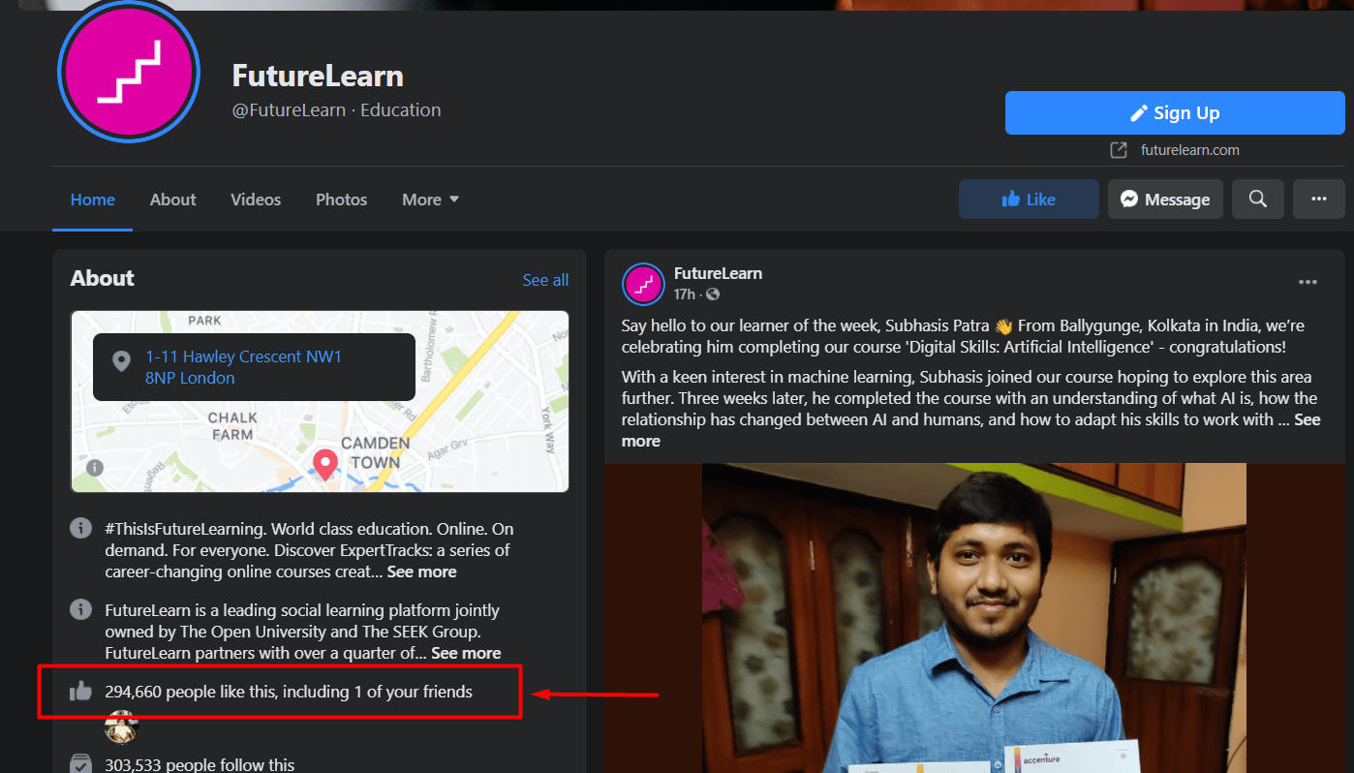The image size is (1354, 773).
Task: Click the map location pin icon in address card
Action: [x=121, y=361]
